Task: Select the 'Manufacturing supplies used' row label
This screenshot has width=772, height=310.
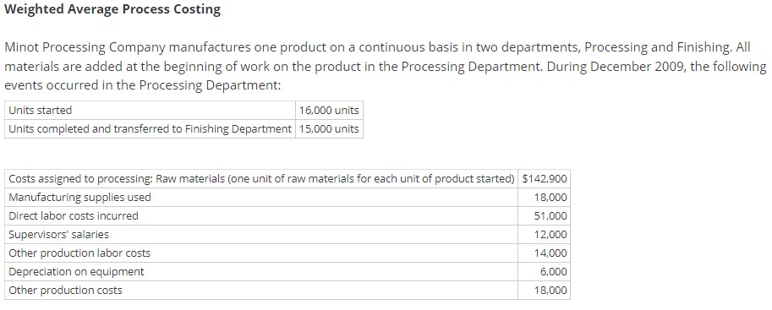Action: pos(79,198)
